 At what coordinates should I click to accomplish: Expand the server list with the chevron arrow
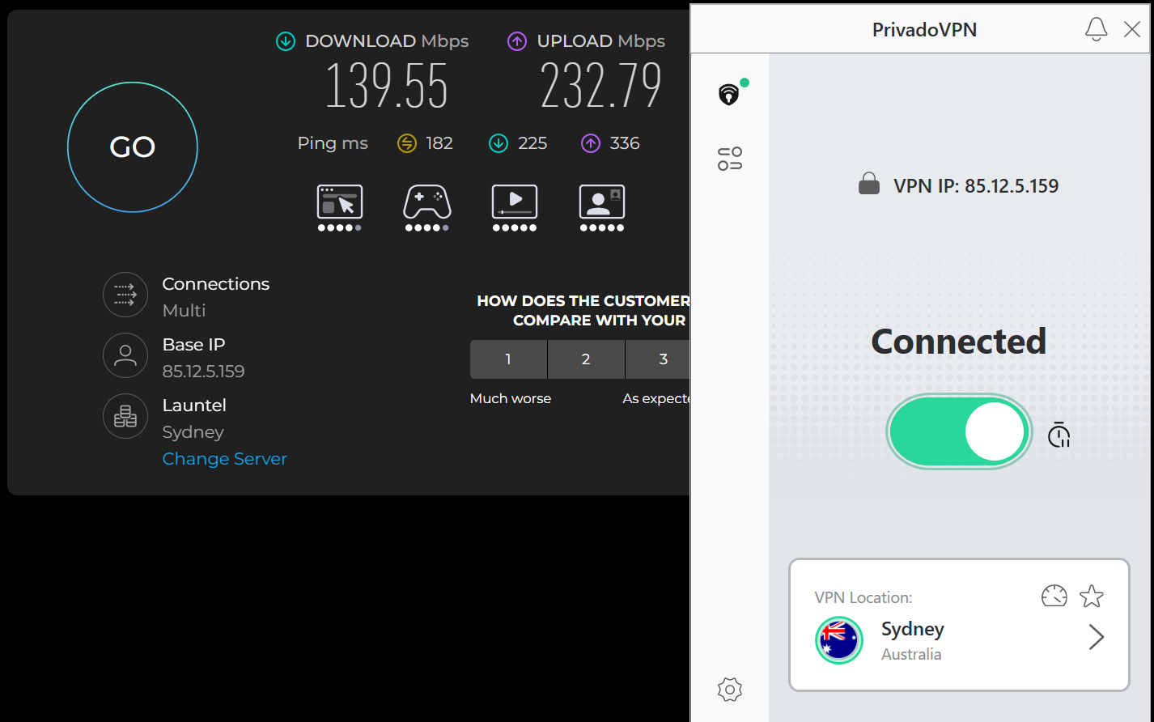pyautogui.click(x=1097, y=638)
